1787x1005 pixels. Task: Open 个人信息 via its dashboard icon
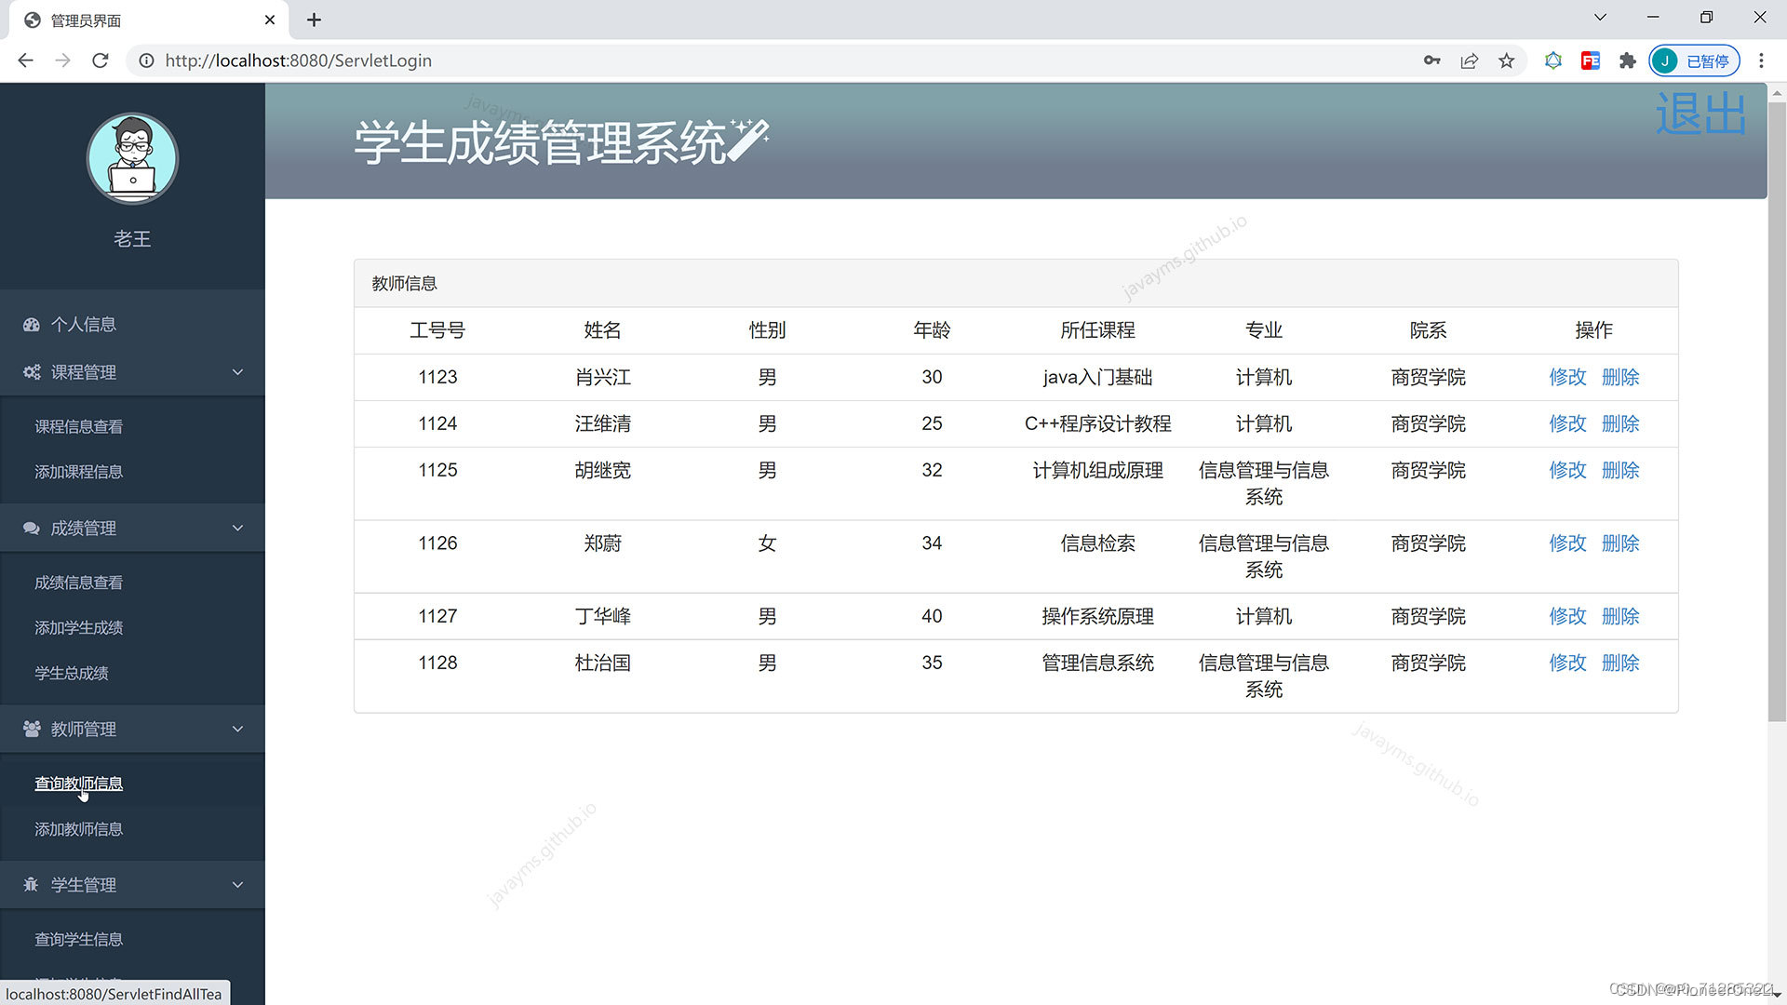[30, 324]
